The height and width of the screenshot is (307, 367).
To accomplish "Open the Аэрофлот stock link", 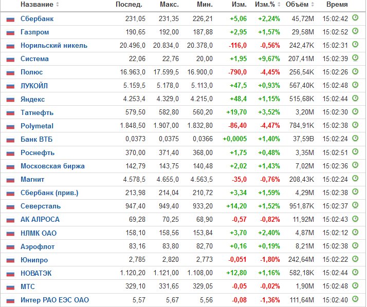I will tap(38, 246).
